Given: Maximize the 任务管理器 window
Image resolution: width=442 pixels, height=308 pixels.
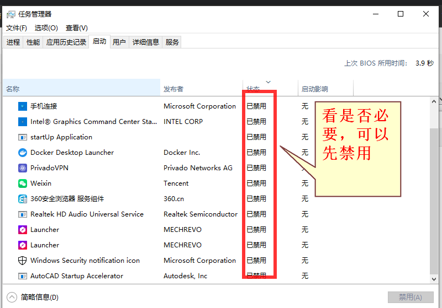Looking at the screenshot, I should (x=401, y=14).
